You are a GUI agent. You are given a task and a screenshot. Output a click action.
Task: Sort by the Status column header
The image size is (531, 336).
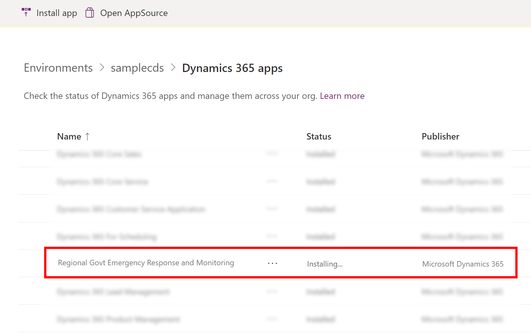pos(319,137)
